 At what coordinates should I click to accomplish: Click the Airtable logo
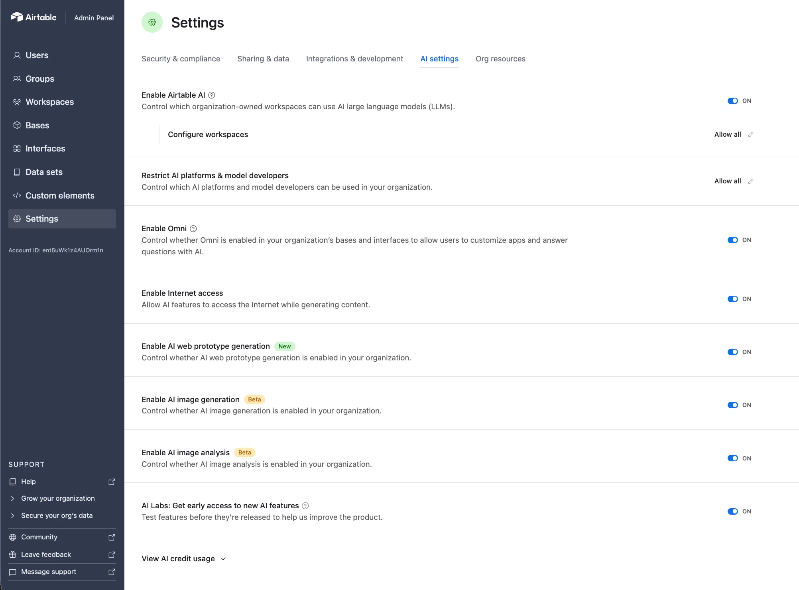33,17
